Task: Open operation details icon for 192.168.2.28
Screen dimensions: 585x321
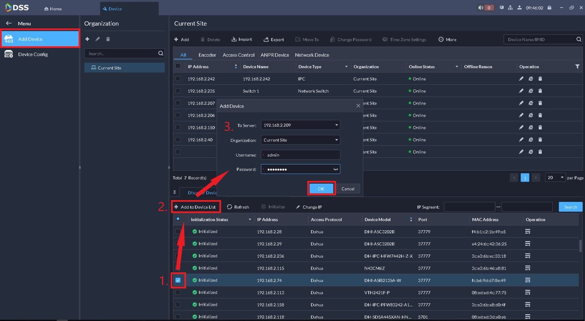Action: coord(528,231)
